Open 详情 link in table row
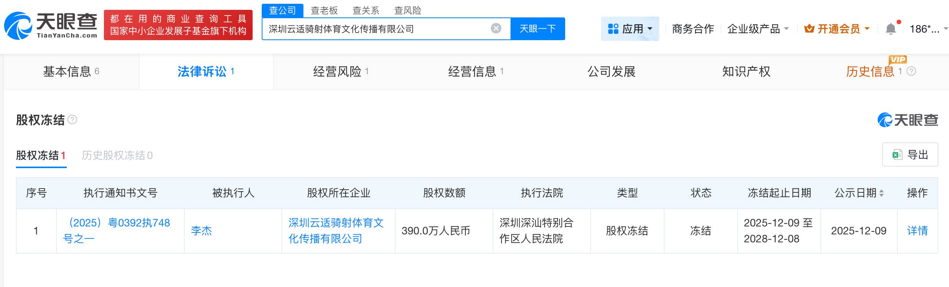The width and height of the screenshot is (949, 287). (x=917, y=231)
